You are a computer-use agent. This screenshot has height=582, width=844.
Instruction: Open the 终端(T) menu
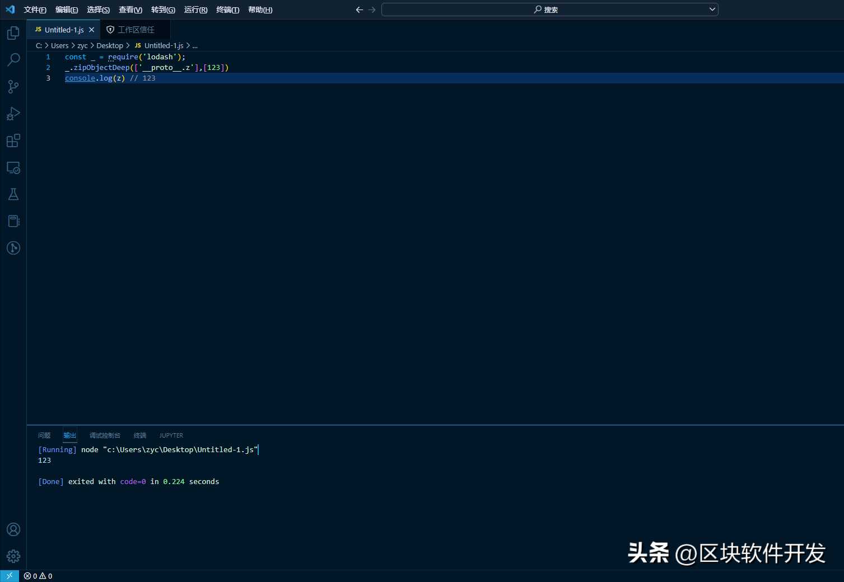(227, 10)
